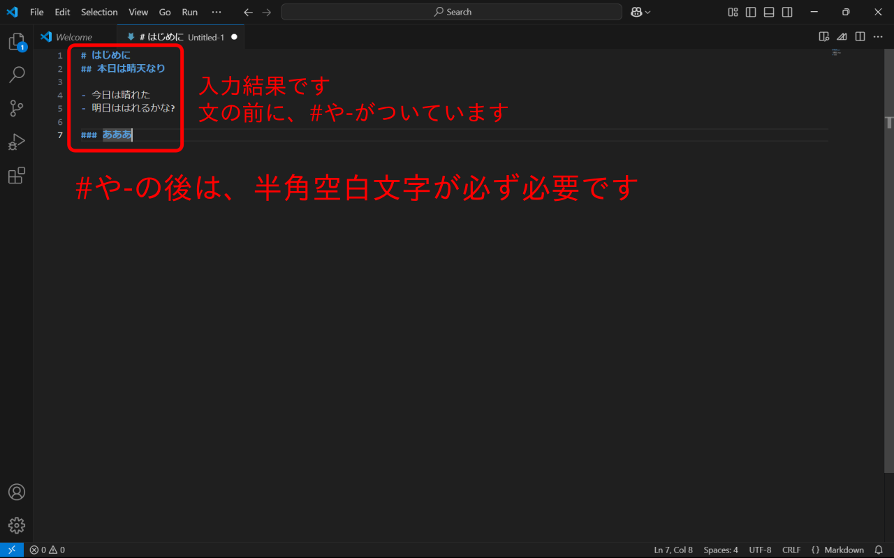This screenshot has height=558, width=894.
Task: Open the Manage gear menu
Action: (17, 525)
